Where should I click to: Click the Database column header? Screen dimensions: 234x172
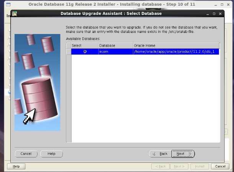(116, 45)
